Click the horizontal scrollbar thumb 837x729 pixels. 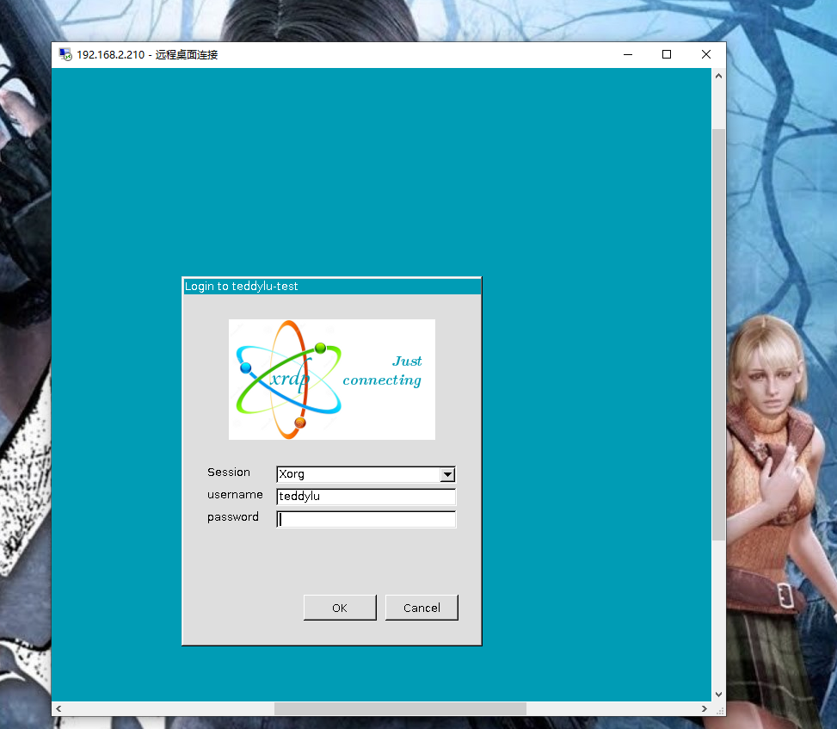pyautogui.click(x=400, y=708)
